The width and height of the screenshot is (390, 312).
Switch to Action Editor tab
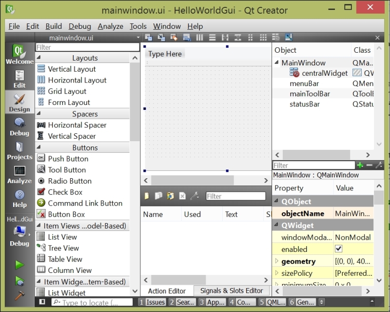[x=167, y=291]
